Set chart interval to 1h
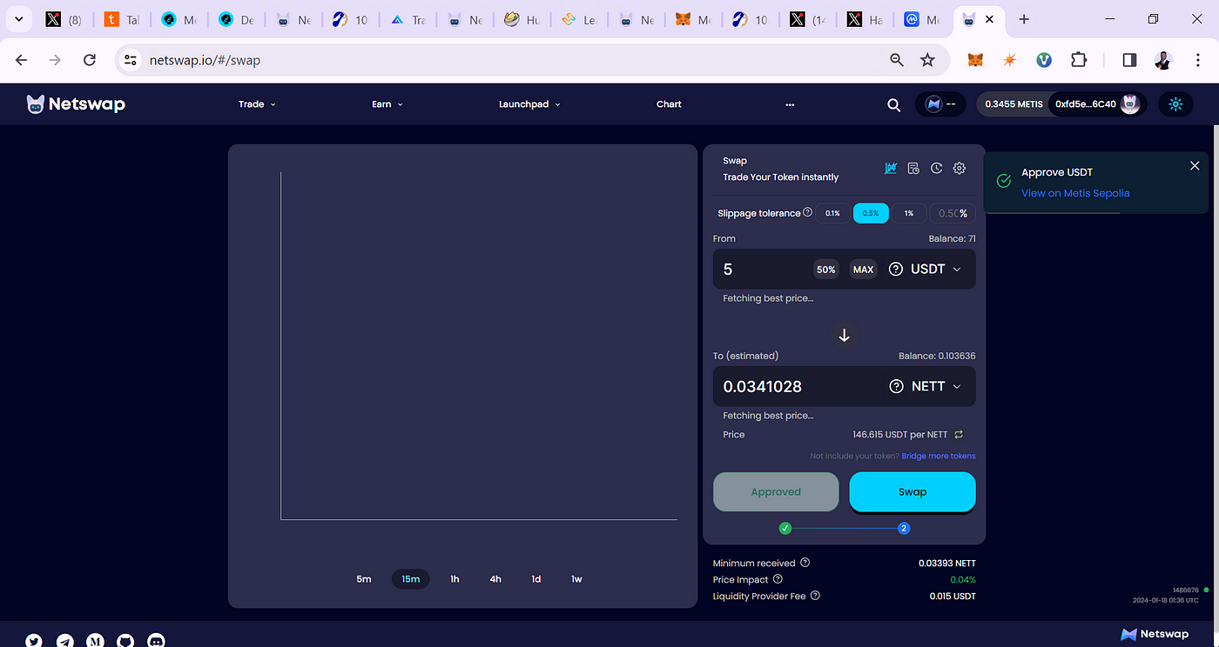 tap(455, 579)
